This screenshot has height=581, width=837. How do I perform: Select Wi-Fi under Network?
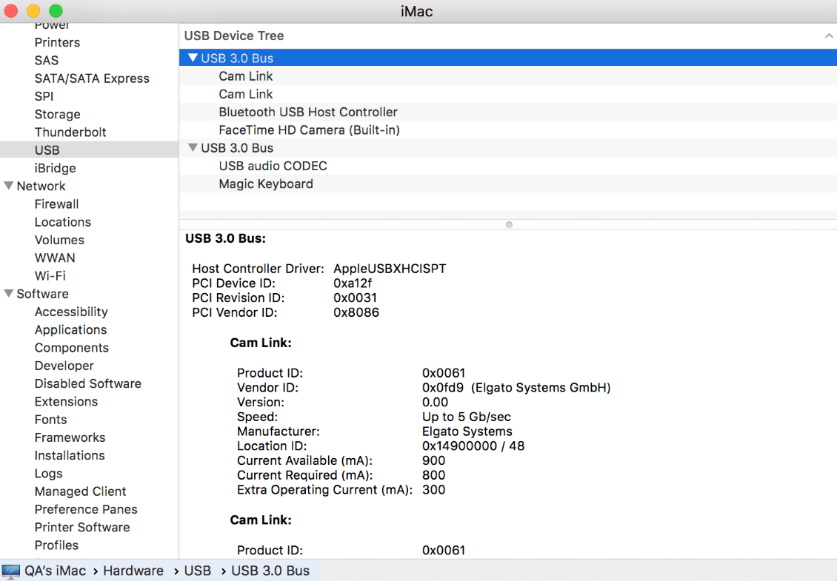click(50, 276)
